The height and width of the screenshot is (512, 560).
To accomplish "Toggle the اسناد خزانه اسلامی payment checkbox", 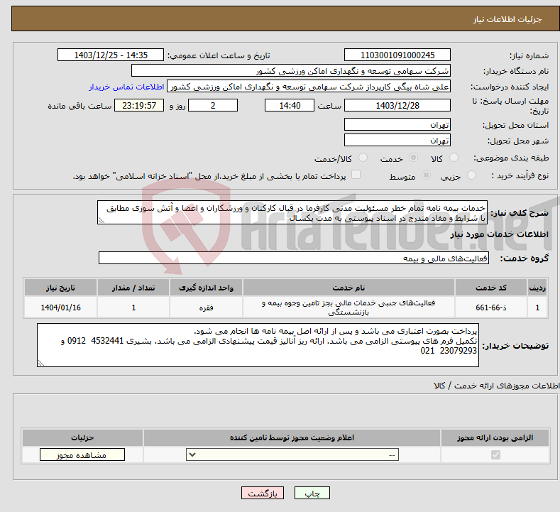I will coord(356,175).
